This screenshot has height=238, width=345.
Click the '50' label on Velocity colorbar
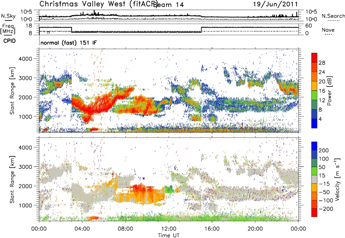[322, 167]
